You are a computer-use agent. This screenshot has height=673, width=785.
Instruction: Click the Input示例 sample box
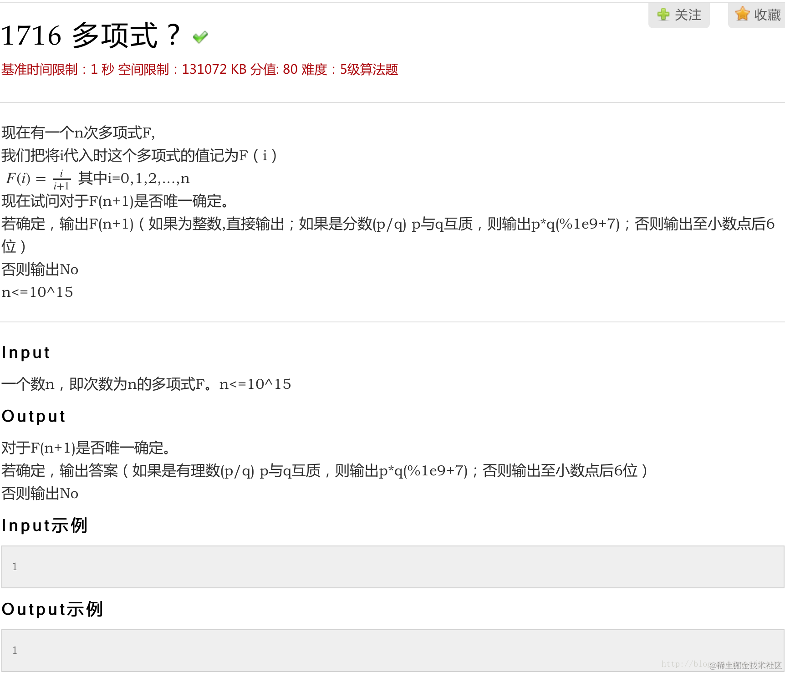[x=392, y=567]
